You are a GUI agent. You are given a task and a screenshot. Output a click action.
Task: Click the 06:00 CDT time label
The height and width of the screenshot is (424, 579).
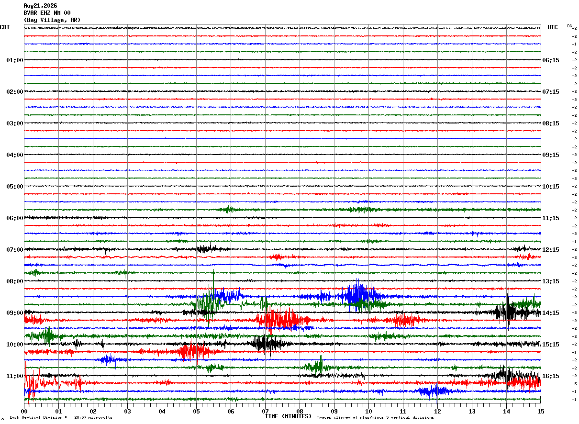(x=15, y=218)
